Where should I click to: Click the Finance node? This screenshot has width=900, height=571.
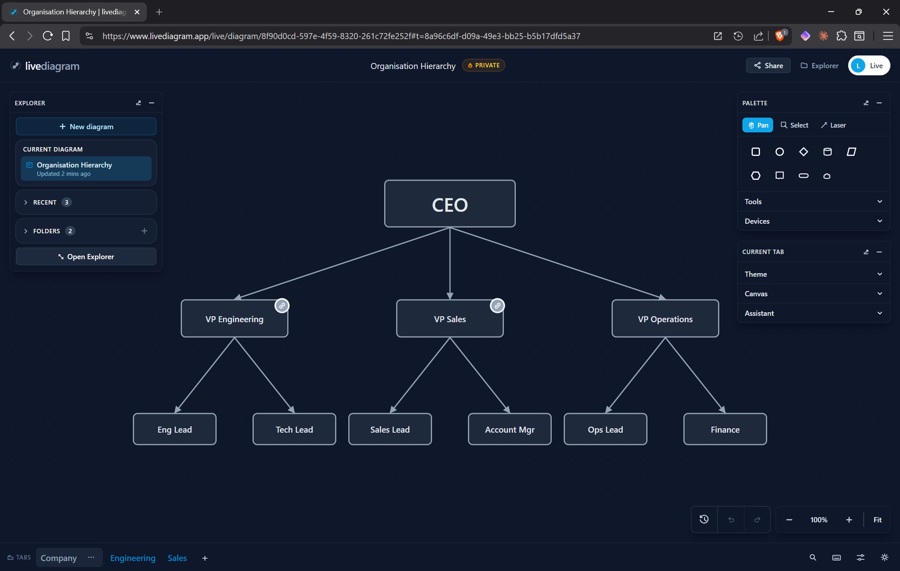click(x=725, y=429)
